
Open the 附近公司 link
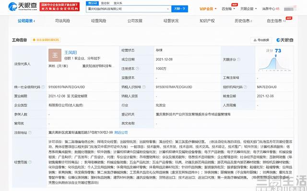click(121, 132)
